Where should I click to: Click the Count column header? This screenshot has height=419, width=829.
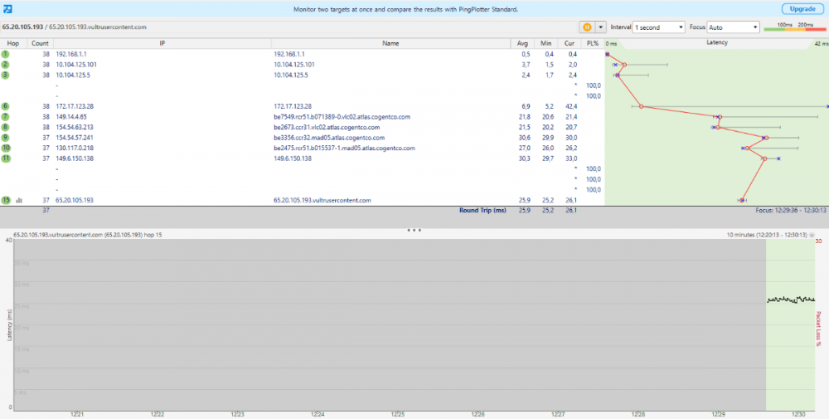[x=39, y=42]
